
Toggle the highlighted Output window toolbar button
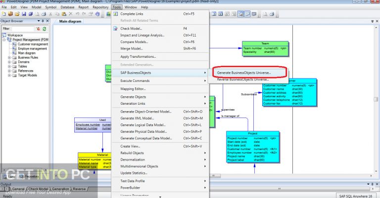pyautogui.click(x=247, y=14)
